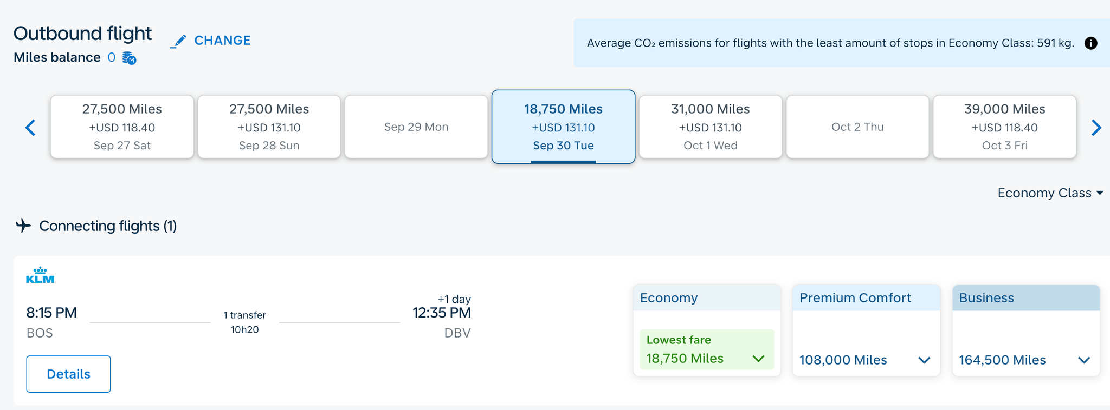Open the Economy Class selector
1110x410 pixels.
[x=1050, y=193]
